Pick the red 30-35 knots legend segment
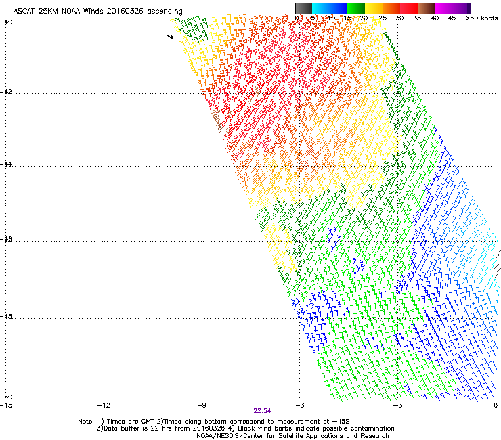The width and height of the screenshot is (501, 440). tap(409, 8)
